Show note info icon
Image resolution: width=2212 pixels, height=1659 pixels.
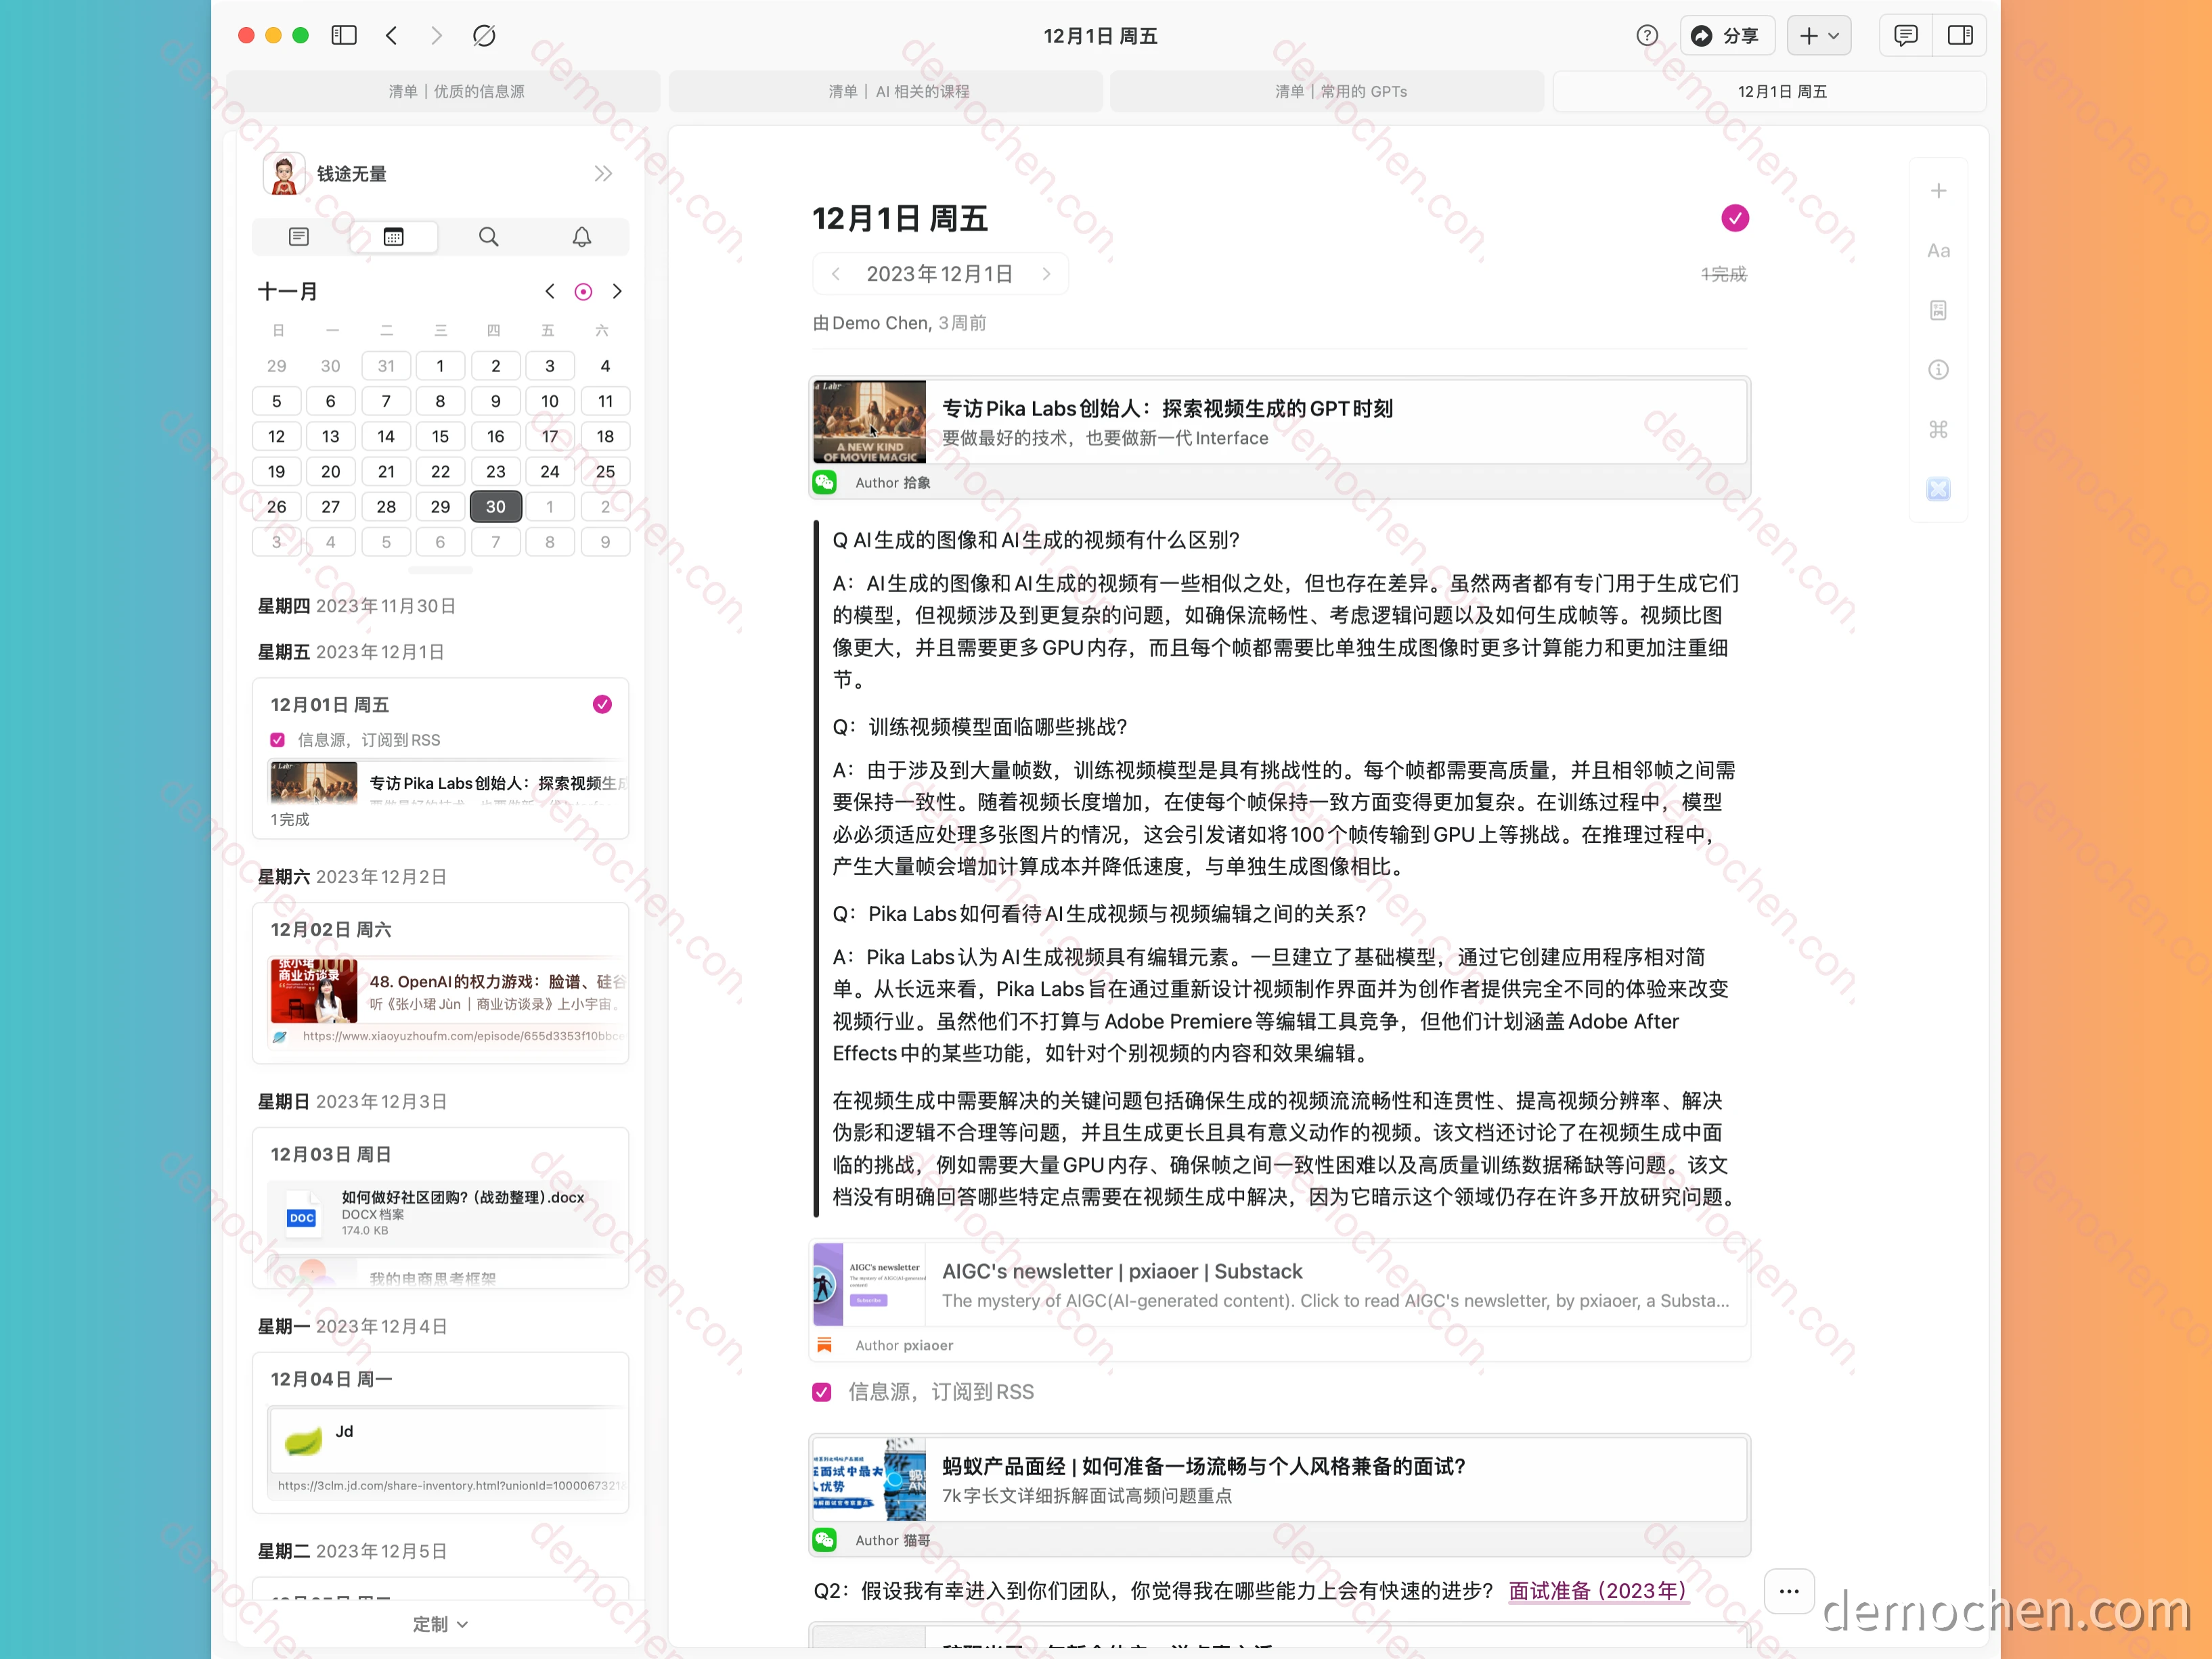tap(1938, 370)
